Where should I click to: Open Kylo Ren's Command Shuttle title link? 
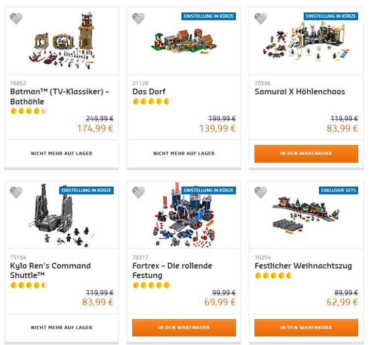tap(50, 270)
